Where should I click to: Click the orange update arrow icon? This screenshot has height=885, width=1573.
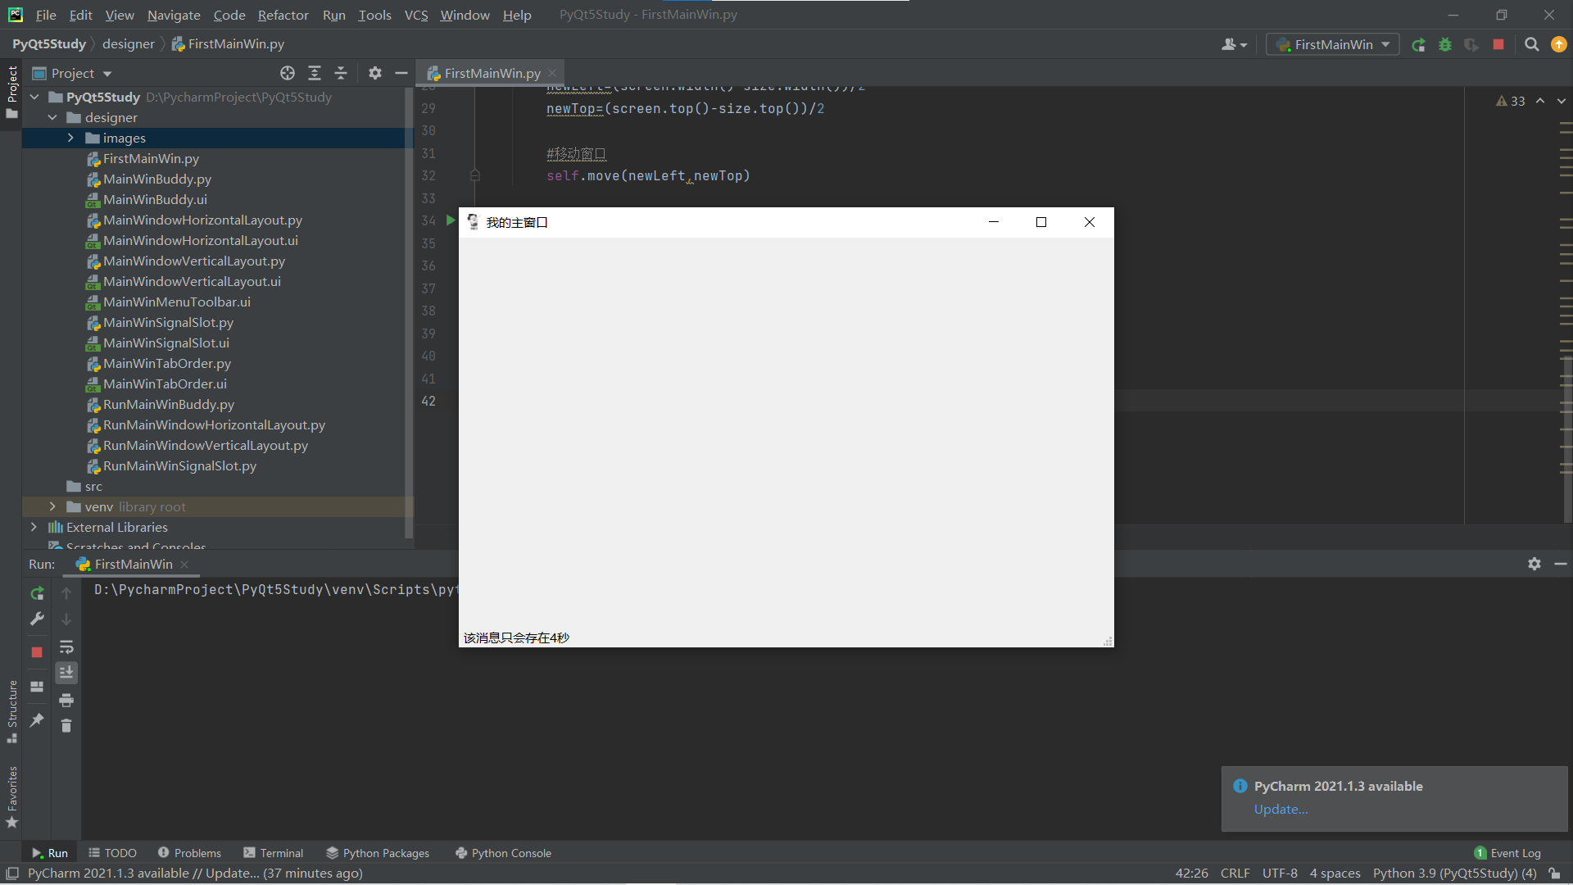[x=1559, y=45]
